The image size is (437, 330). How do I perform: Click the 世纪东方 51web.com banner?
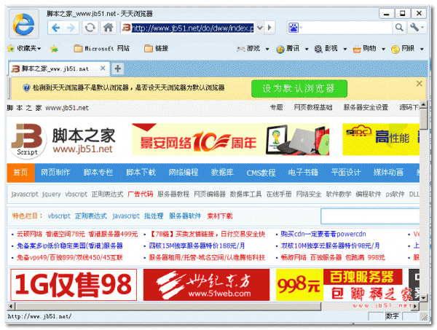207,285
